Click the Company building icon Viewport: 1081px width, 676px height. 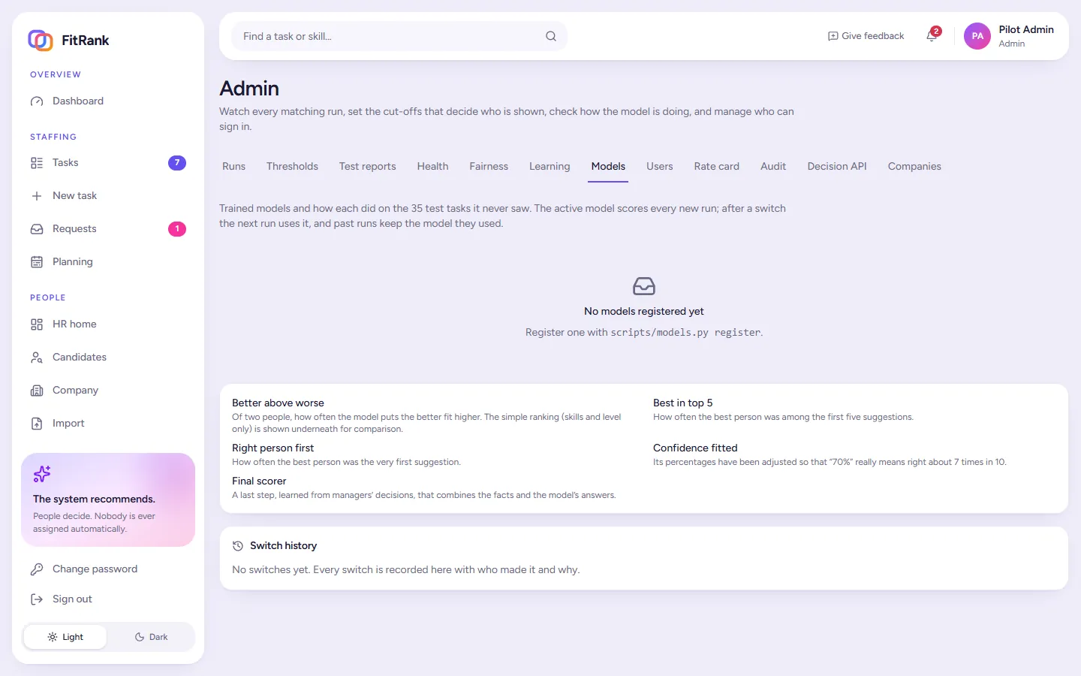pos(37,391)
